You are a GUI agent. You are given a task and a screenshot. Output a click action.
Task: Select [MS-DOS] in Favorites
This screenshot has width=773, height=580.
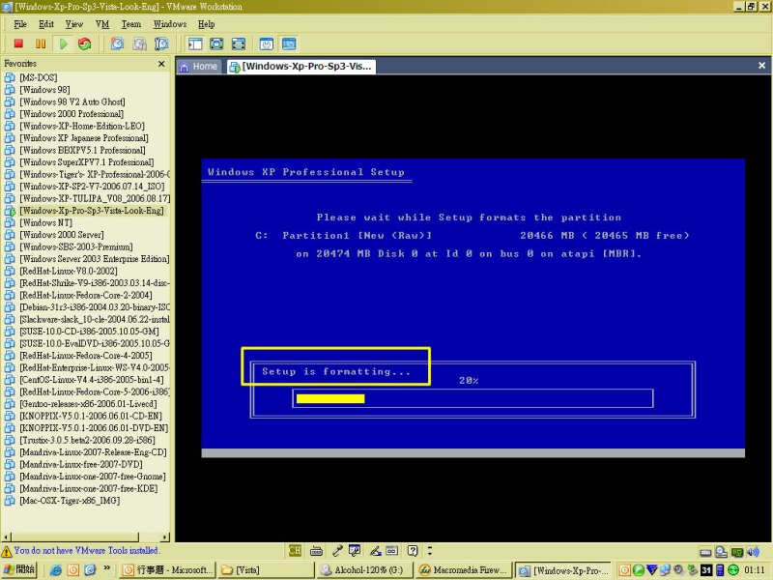[x=38, y=77]
